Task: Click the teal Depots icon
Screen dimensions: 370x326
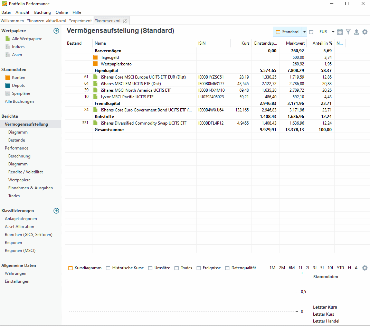Action: coord(8,85)
